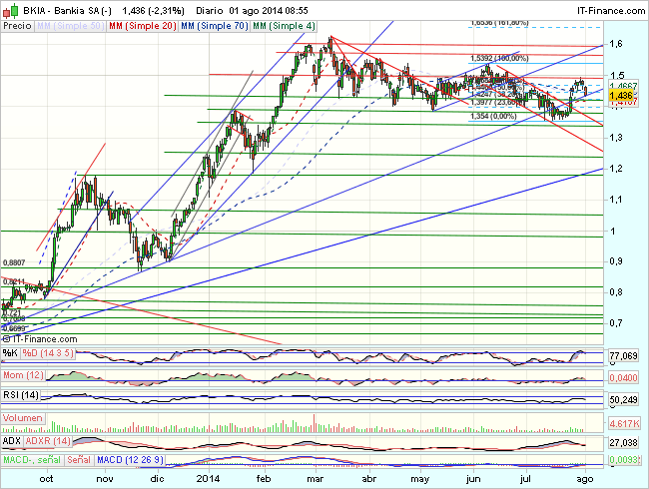Click the %D (14 3 5) stochastic label

click(48, 353)
